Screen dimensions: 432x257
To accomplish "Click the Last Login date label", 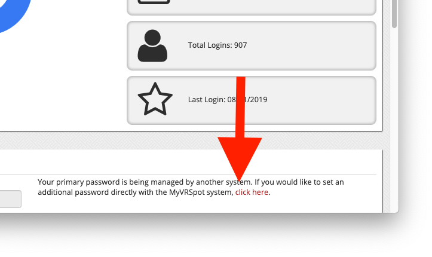I will coord(228,99).
